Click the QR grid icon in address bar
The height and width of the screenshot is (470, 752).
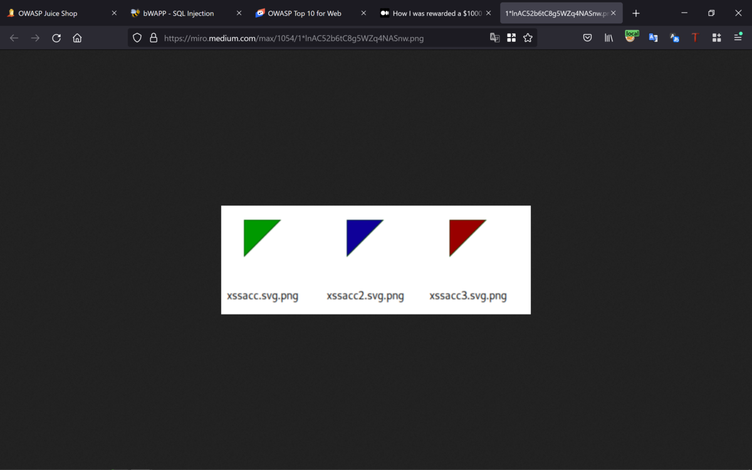click(x=511, y=38)
